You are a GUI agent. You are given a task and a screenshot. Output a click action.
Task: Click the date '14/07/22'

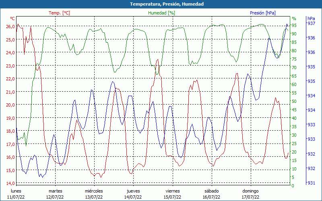pyautogui.click(x=133, y=197)
